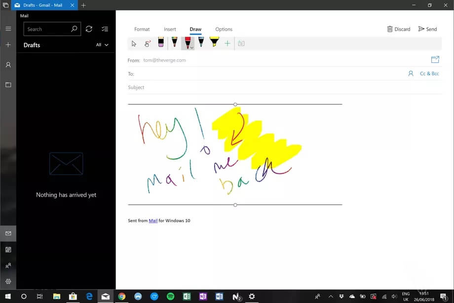Activate the selection arrow tool

pos(134,43)
